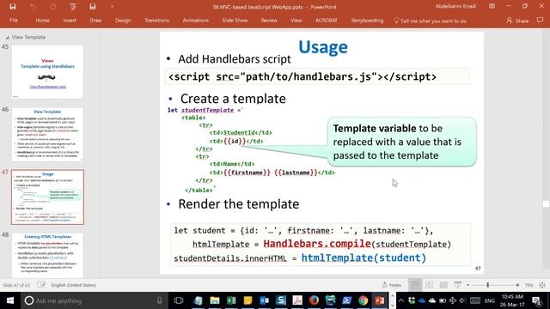Open the View ribbon tab
The height and width of the screenshot is (309, 550).
(296, 21)
